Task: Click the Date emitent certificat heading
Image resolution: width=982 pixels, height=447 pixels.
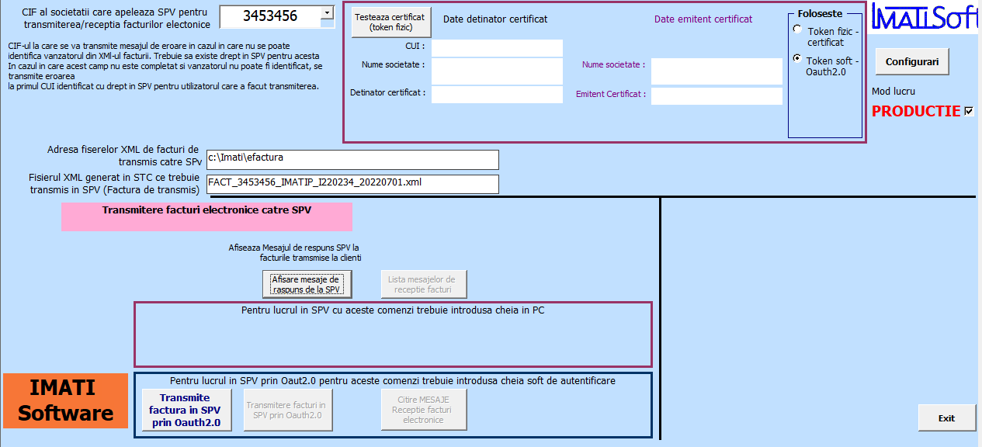Action: [x=703, y=19]
